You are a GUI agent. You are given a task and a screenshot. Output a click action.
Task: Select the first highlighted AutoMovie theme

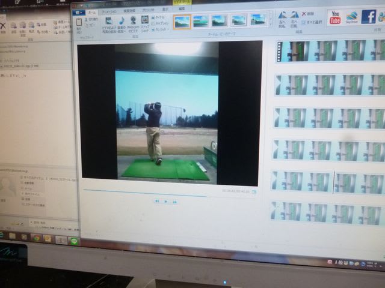pyautogui.click(x=182, y=22)
